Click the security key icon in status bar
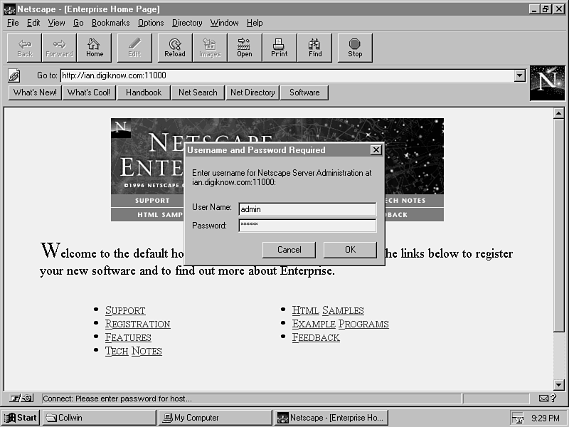The image size is (569, 427). (x=21, y=399)
